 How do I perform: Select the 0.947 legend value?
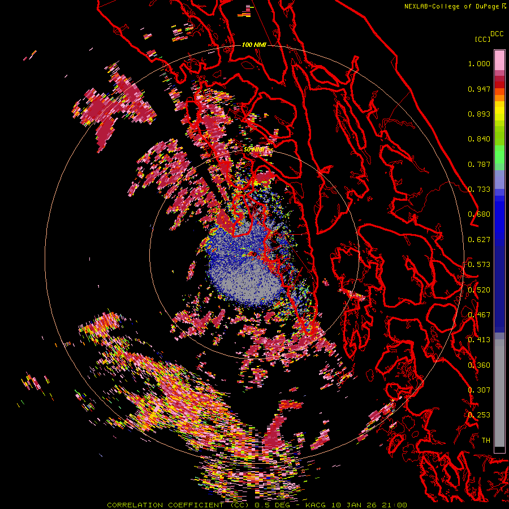tap(479, 89)
